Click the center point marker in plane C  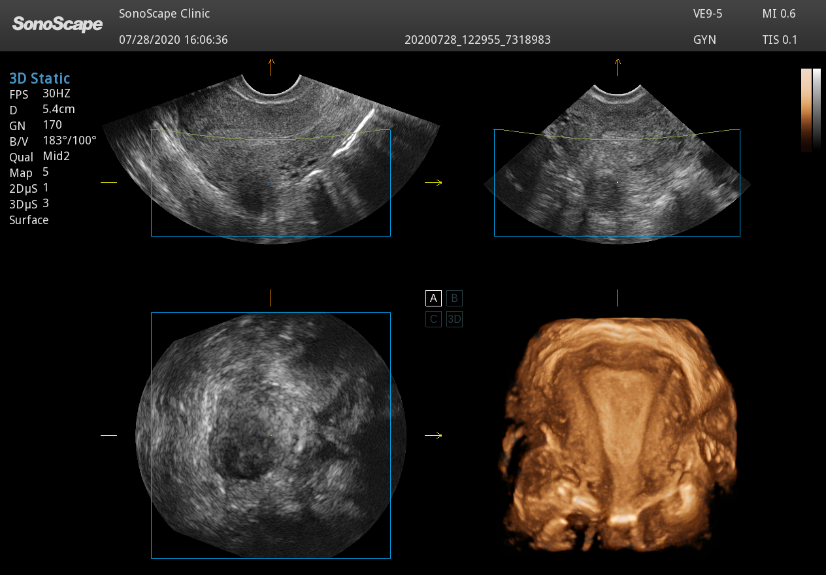point(271,435)
